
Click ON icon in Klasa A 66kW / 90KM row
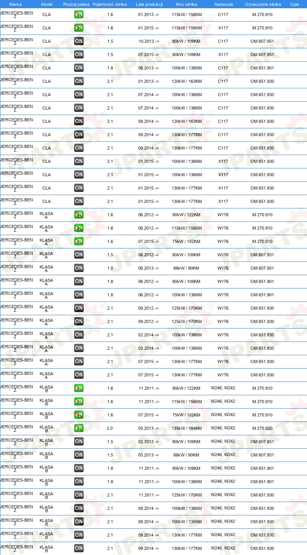pos(79,268)
